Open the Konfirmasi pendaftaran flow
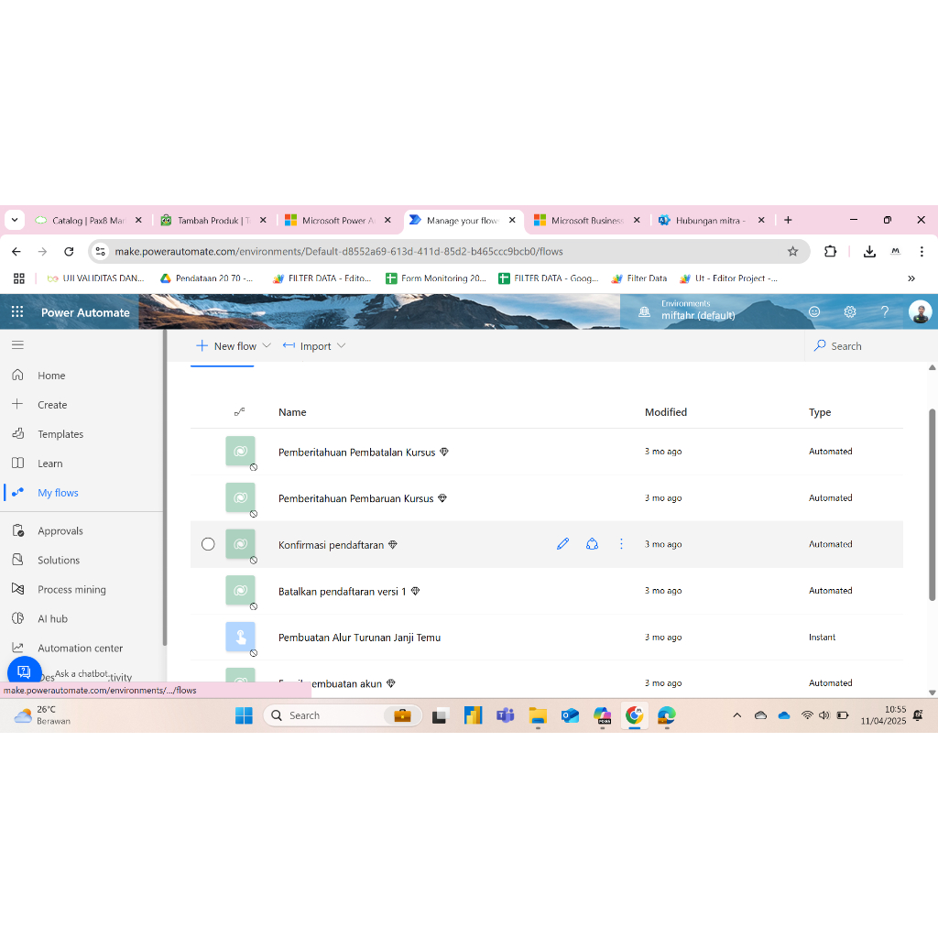 (x=331, y=545)
